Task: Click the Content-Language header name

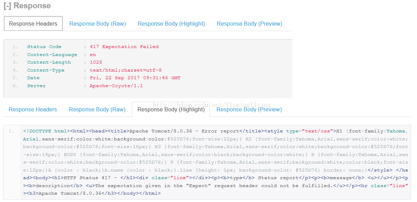Action: 52,55
